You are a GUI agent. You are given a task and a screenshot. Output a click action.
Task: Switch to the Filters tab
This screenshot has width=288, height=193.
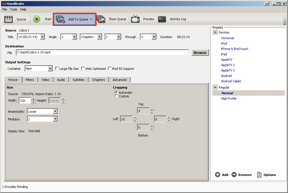30,80
